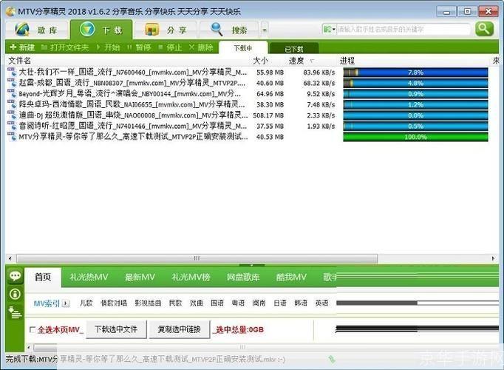The width and height of the screenshot is (504, 370).
Task: Open the info circle sidebar icon
Action: (x=15, y=294)
